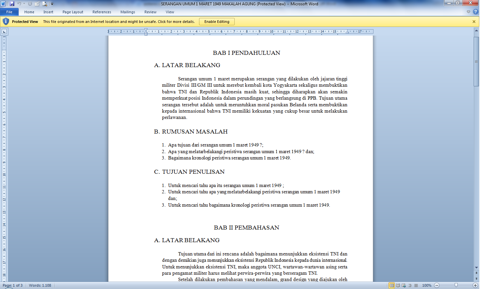
Task: Click the 'BAB II PEMBAHASAN' heading
Action: point(247,228)
